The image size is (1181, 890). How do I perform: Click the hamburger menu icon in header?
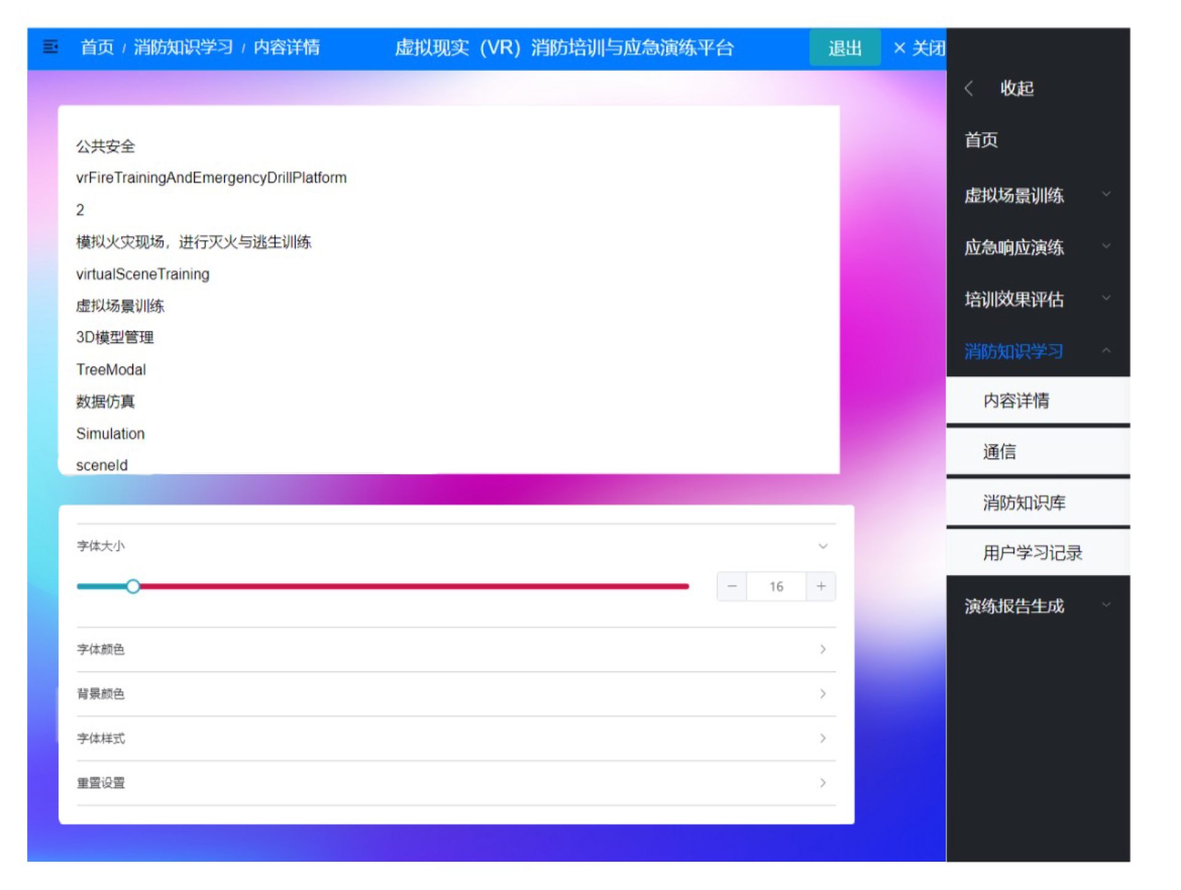pyautogui.click(x=50, y=47)
